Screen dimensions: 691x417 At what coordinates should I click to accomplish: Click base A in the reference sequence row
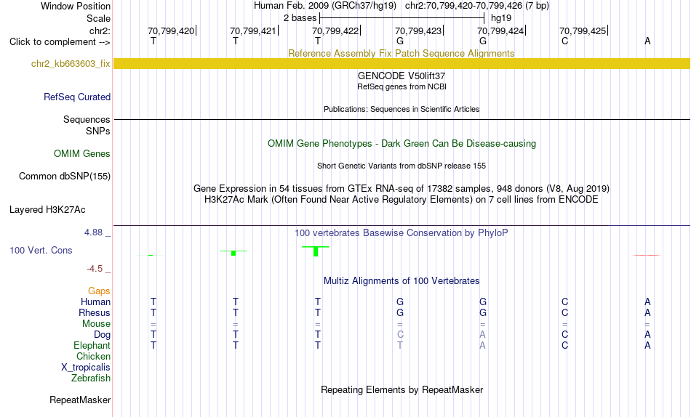click(x=647, y=41)
